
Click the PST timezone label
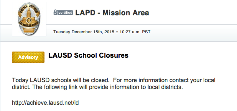146,32
